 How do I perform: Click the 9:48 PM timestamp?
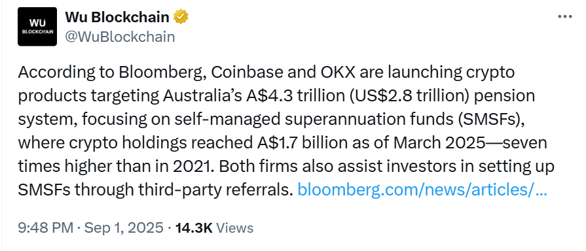[46, 228]
